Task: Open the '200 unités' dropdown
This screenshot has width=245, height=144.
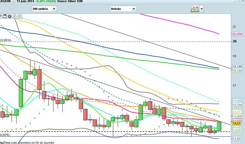Action: tap(44, 9)
